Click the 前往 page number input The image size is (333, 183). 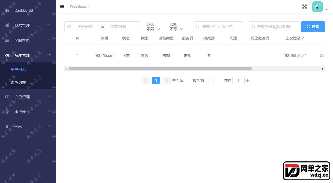click(238, 80)
